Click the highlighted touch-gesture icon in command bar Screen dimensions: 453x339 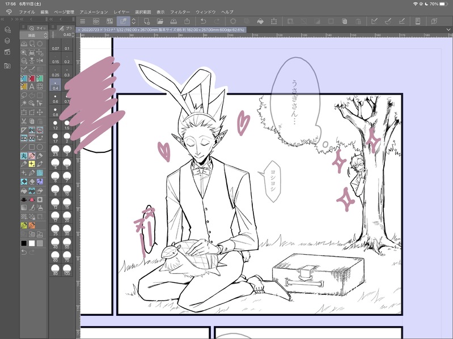pos(124,21)
